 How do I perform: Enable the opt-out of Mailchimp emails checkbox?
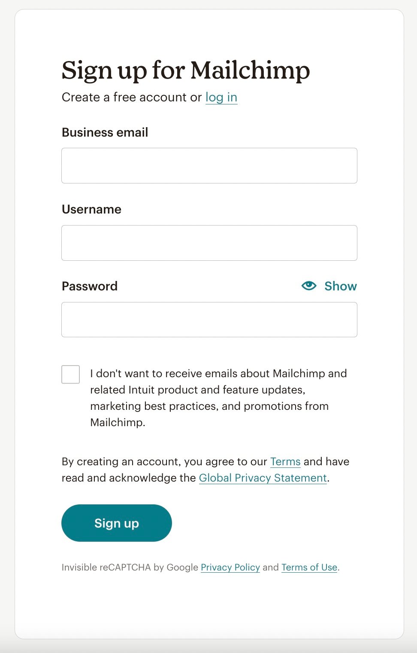click(71, 374)
